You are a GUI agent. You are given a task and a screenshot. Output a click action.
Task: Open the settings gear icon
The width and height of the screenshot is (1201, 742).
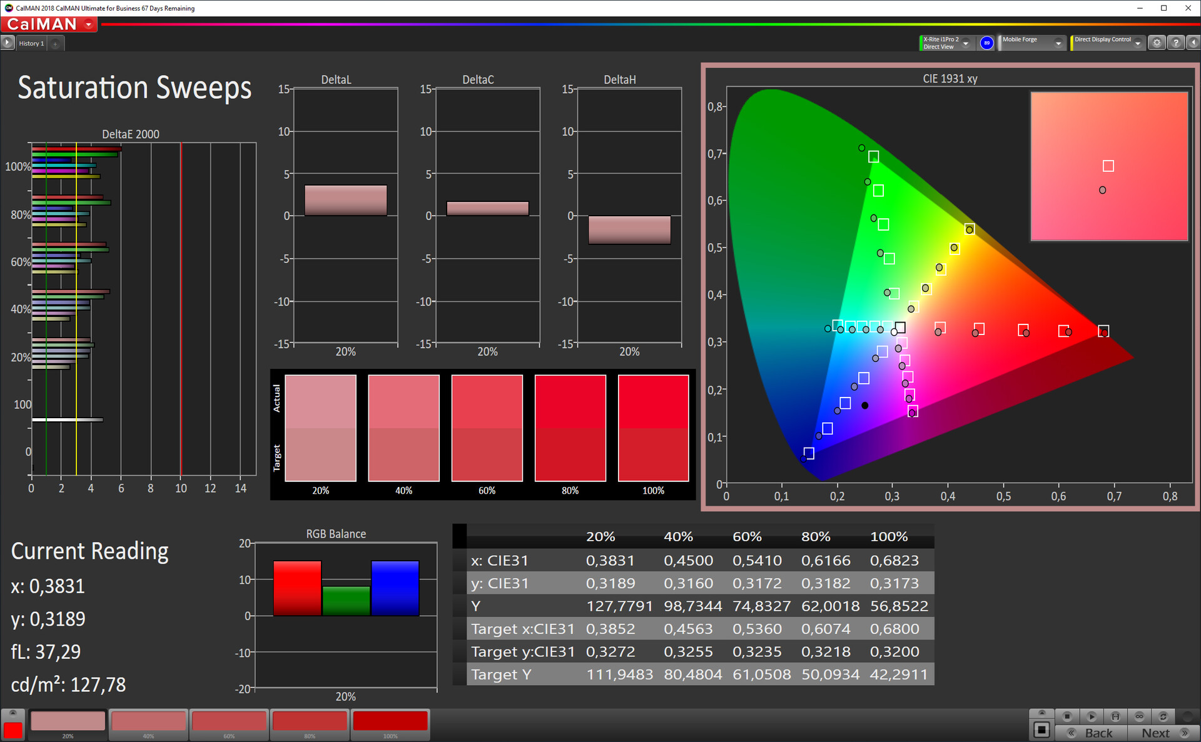[x=1157, y=43]
